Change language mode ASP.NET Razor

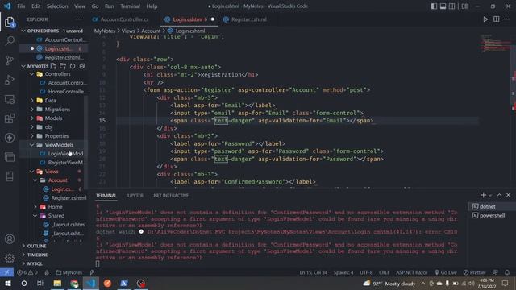tap(411, 272)
